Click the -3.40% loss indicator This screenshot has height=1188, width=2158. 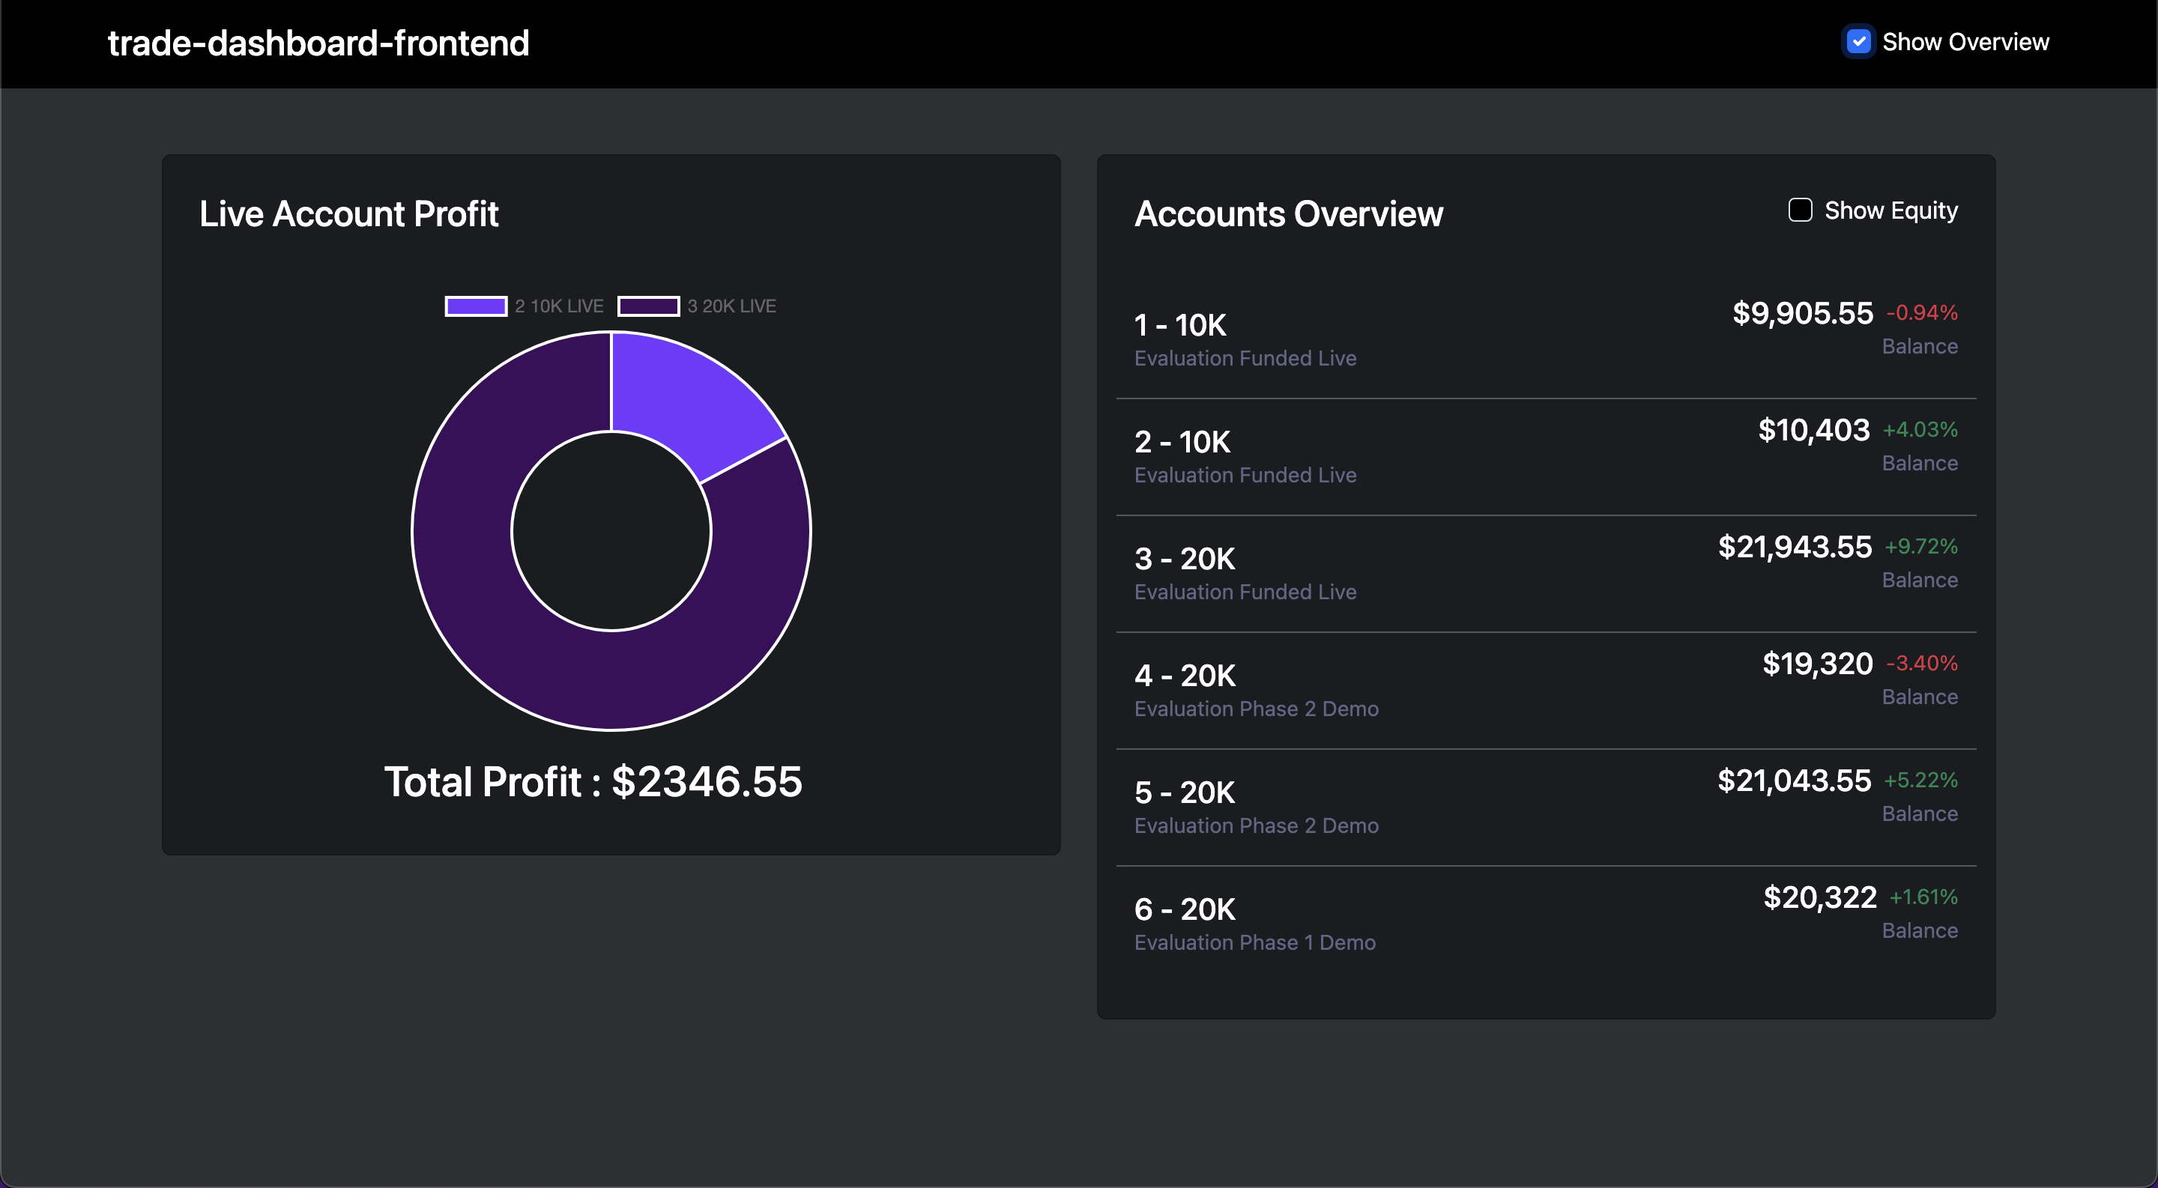click(x=1921, y=662)
